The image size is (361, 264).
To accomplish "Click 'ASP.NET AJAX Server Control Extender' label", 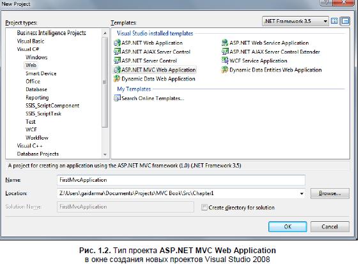I will coord(275,52).
